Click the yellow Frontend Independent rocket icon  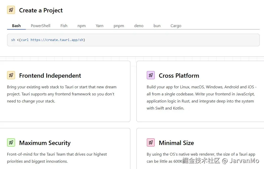coord(11,75)
